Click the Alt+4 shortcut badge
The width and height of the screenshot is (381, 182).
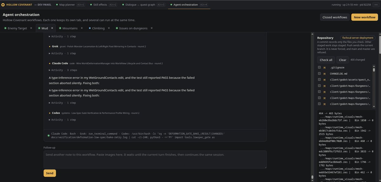[x=204, y=5]
